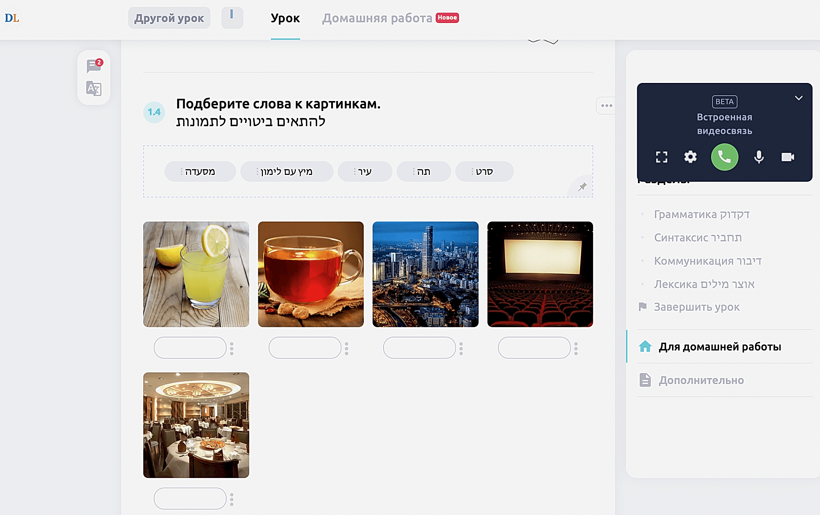Click answer field under tea picture
This screenshot has height=515, width=820.
click(x=305, y=348)
